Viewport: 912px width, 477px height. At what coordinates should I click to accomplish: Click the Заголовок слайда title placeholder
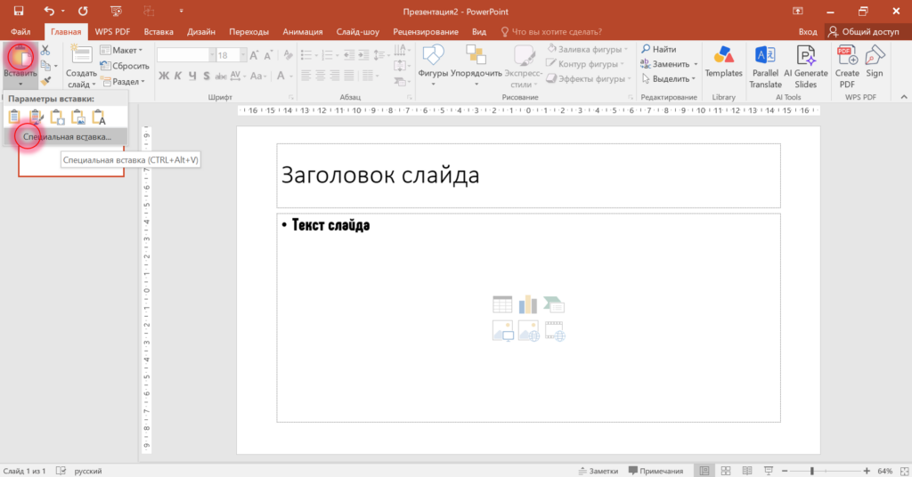[x=528, y=175]
